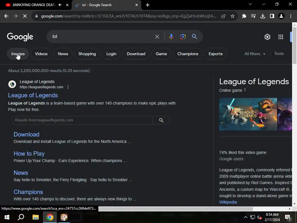This screenshot has width=297, height=223.
Task: Open Windows taskbar search
Action: [x=21, y=217]
